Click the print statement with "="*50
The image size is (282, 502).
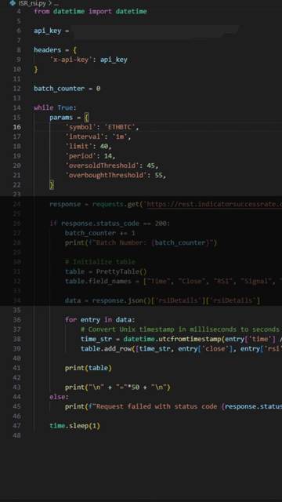[x=117, y=387]
